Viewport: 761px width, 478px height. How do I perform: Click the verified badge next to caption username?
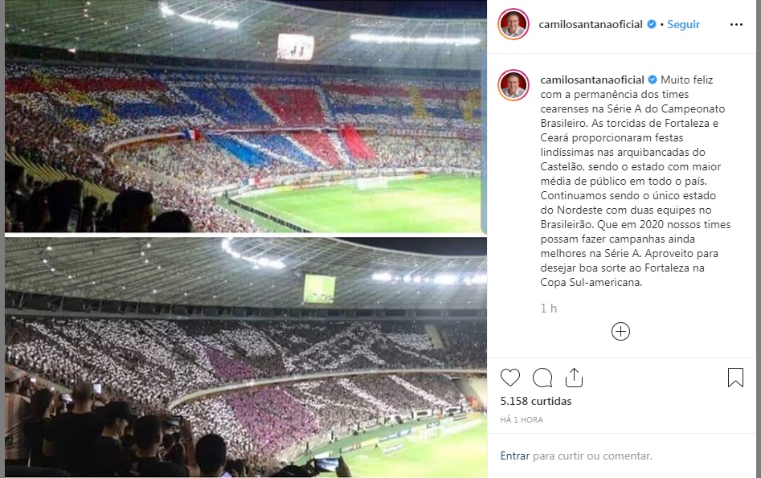click(x=653, y=80)
